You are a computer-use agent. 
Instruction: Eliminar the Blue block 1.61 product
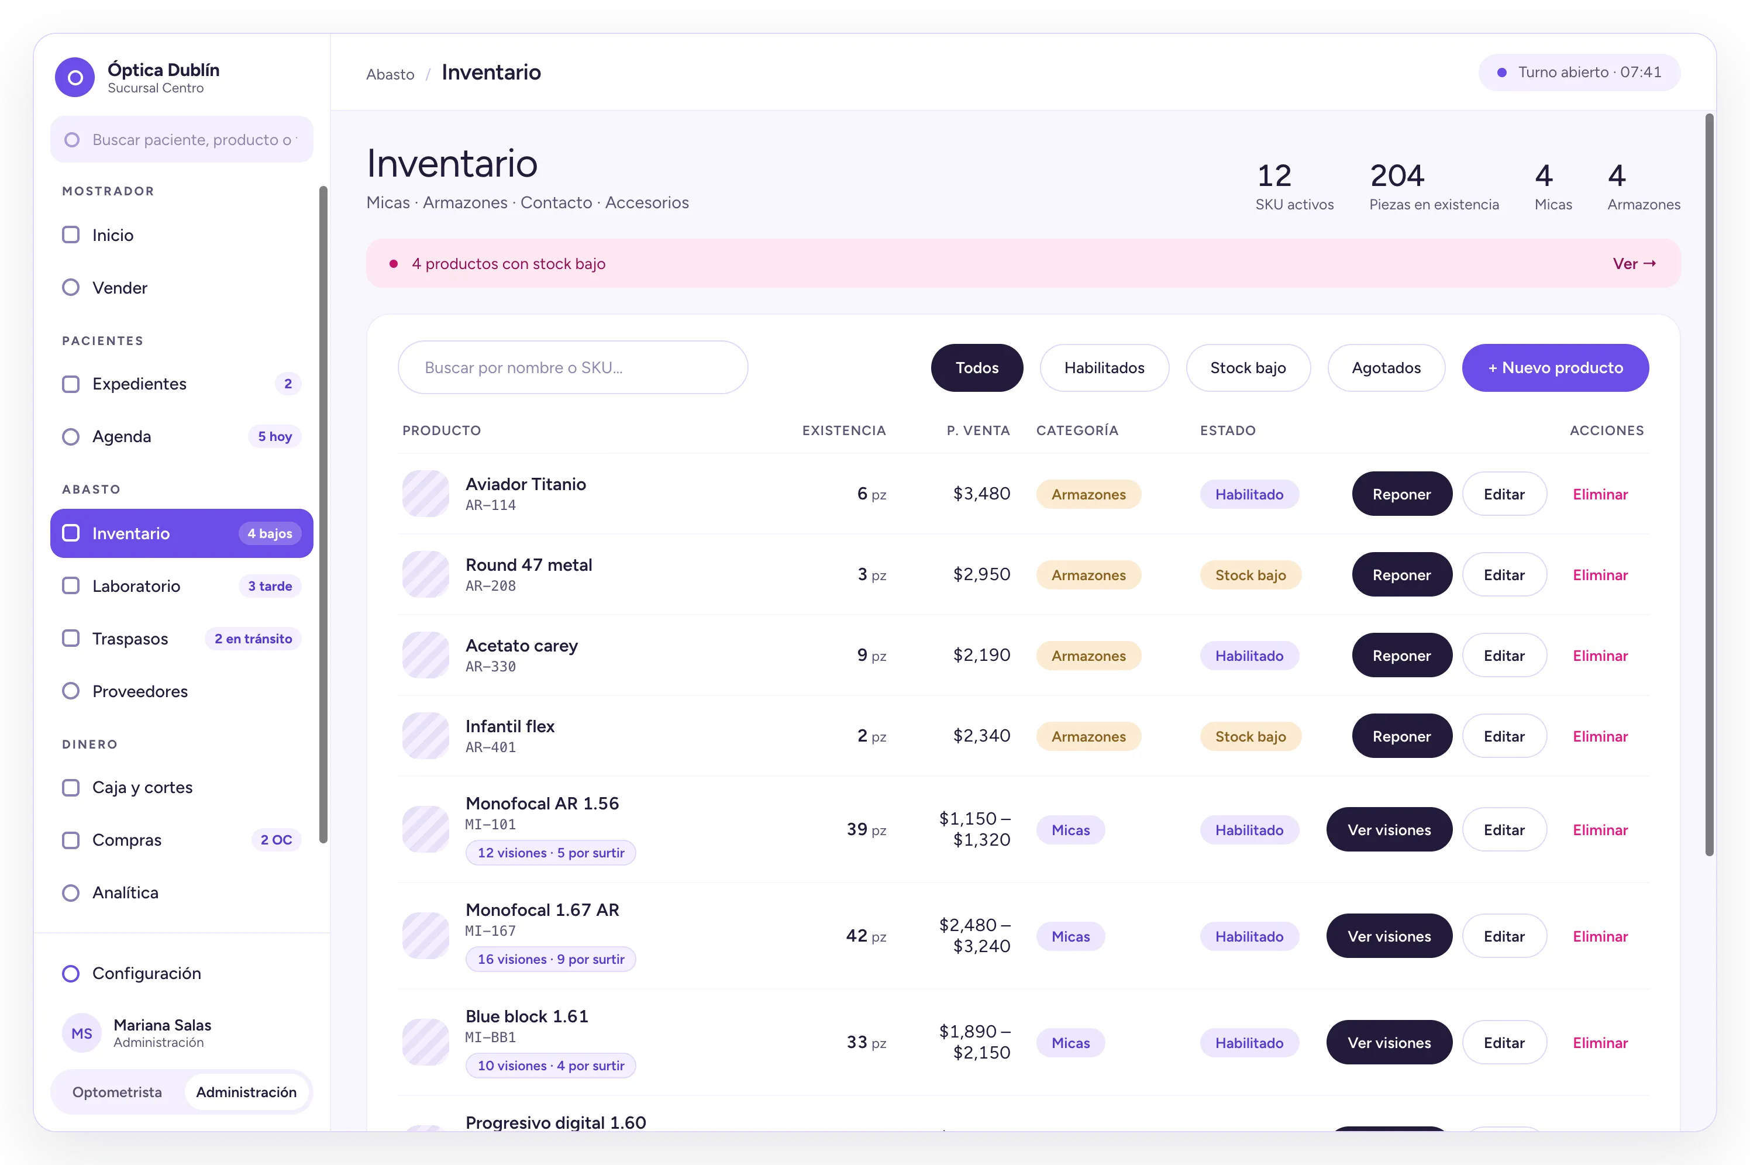[x=1600, y=1042]
